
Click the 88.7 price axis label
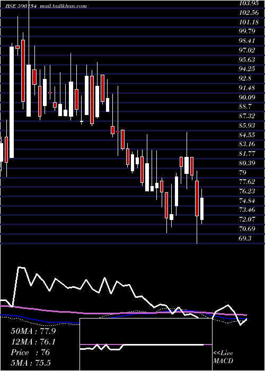(245, 107)
